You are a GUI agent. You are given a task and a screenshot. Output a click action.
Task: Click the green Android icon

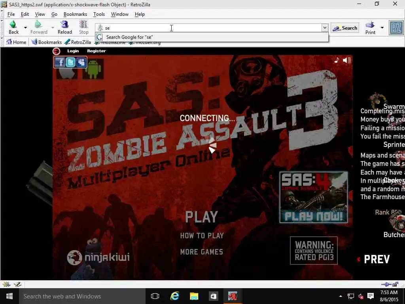(93, 69)
